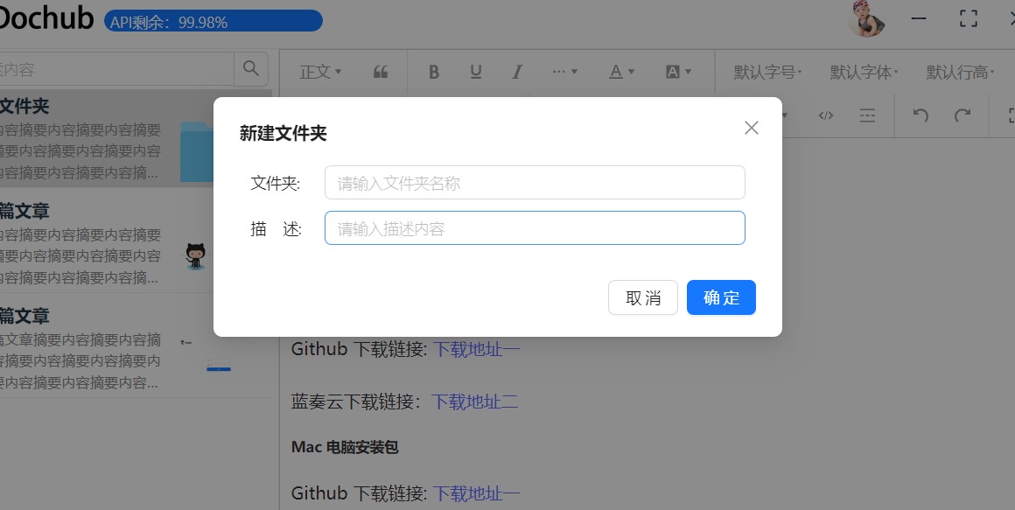Open the 正文 heading style dropdown
Image resolution: width=1015 pixels, height=510 pixels.
(320, 72)
